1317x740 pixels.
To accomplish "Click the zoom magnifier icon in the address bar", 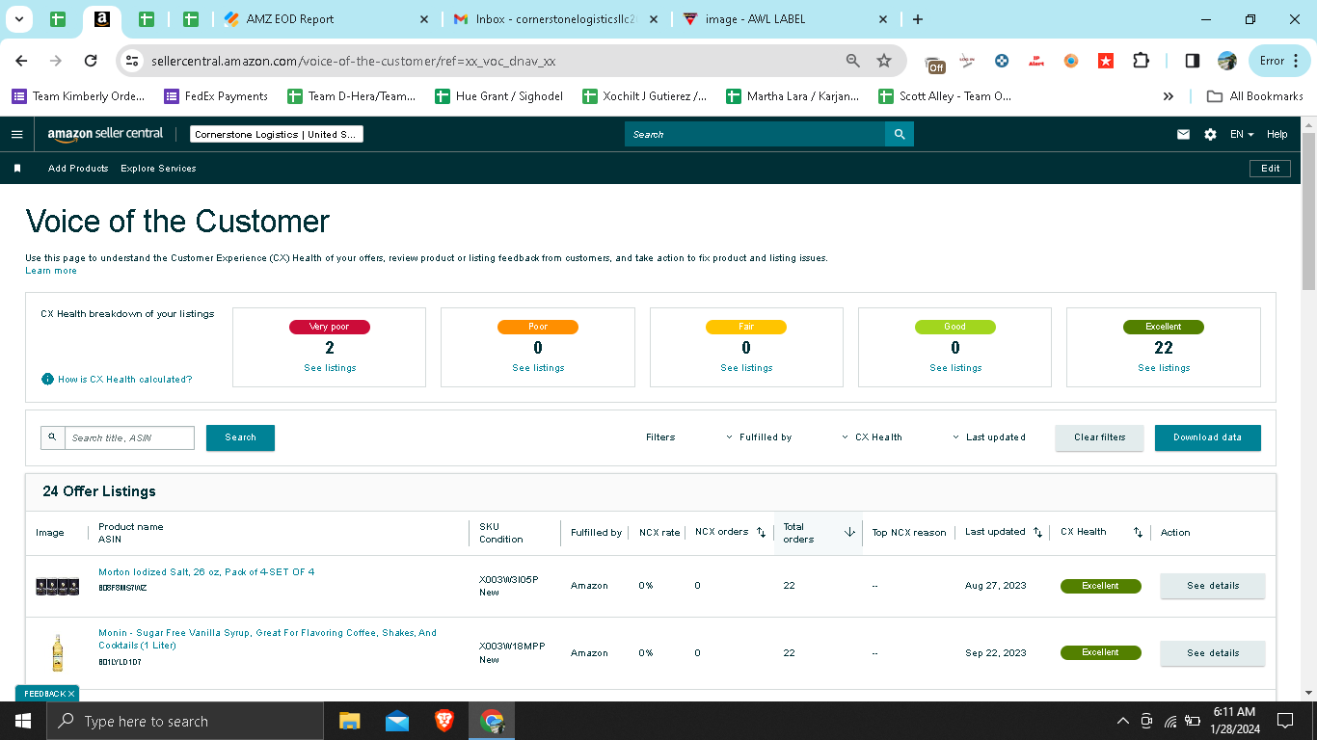I will (x=852, y=61).
